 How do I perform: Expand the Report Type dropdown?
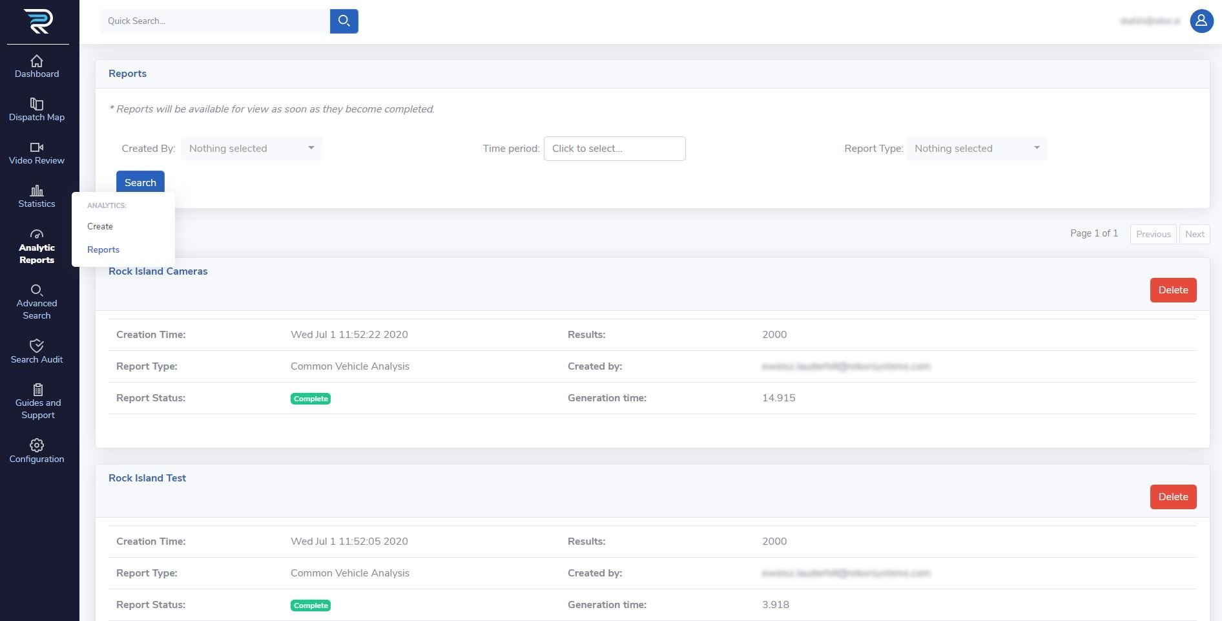pos(977,149)
